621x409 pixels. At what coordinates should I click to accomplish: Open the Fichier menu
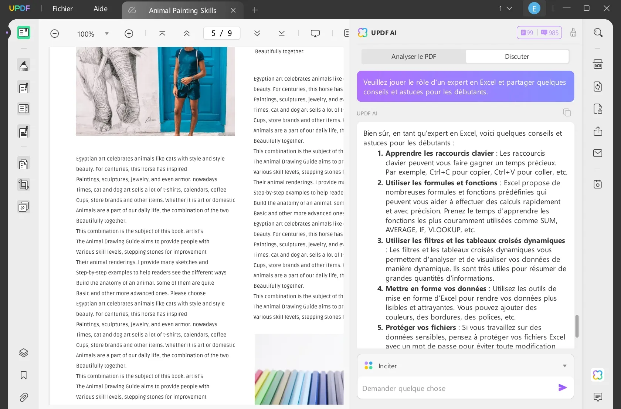click(62, 9)
